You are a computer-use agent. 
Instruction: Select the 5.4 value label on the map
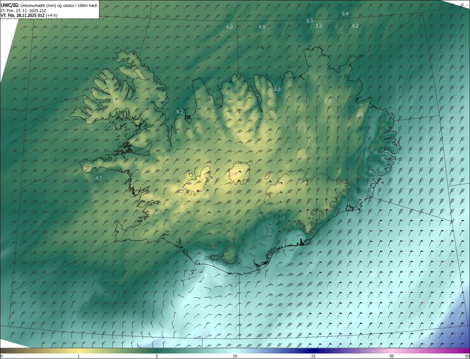pos(345,14)
